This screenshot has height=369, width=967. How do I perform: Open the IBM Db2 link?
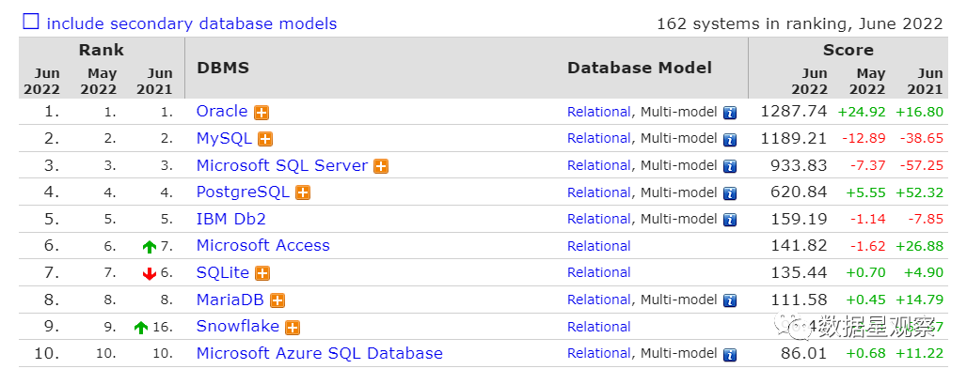click(x=231, y=219)
